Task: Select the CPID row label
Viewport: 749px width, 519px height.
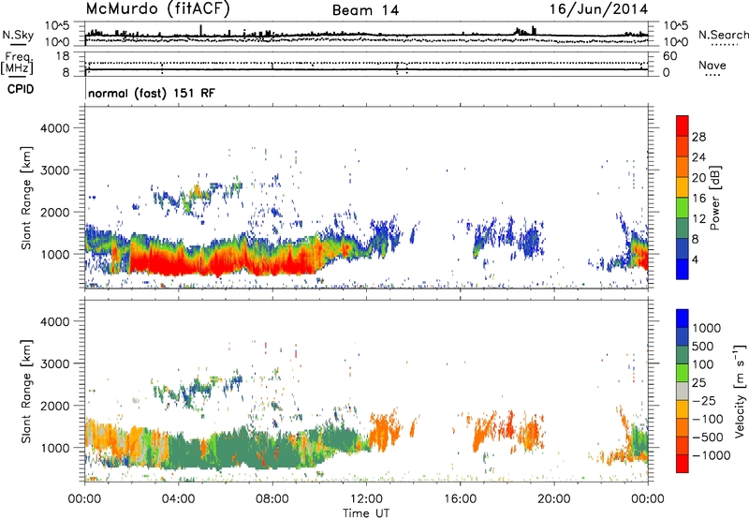Action: click(x=21, y=89)
